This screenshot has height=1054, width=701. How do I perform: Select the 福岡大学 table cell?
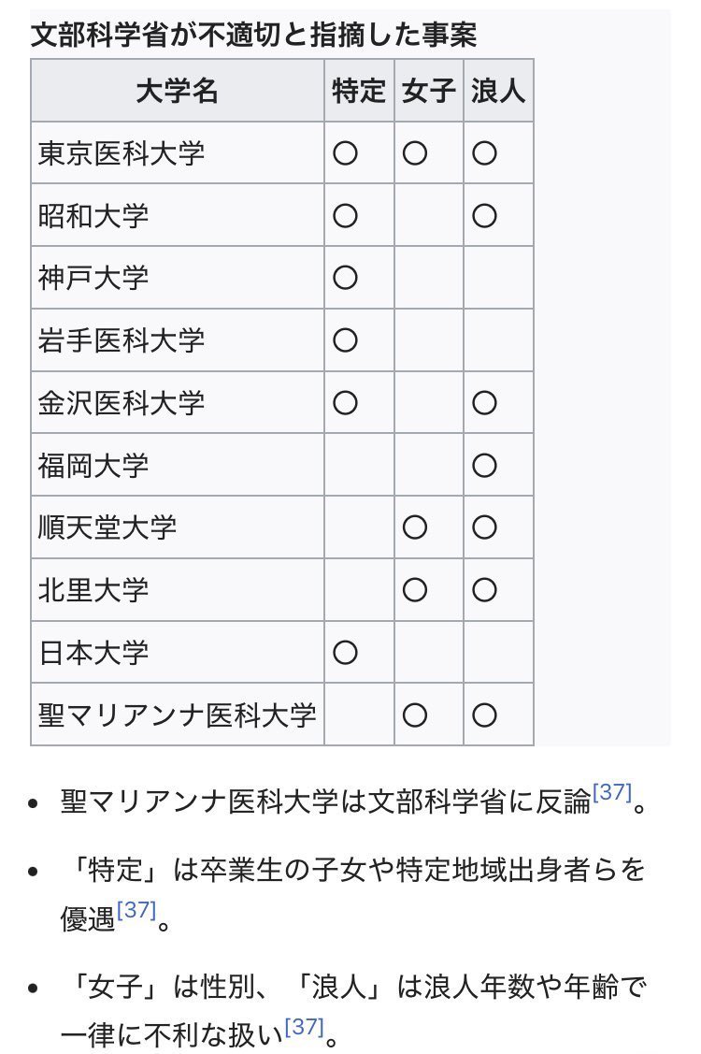(x=178, y=465)
